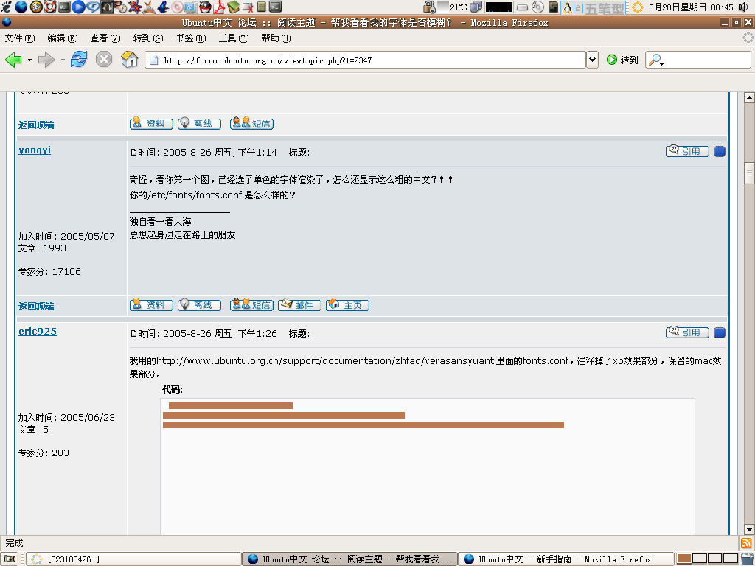Go back with the green left arrow
This screenshot has width=755, height=566.
(x=13, y=60)
